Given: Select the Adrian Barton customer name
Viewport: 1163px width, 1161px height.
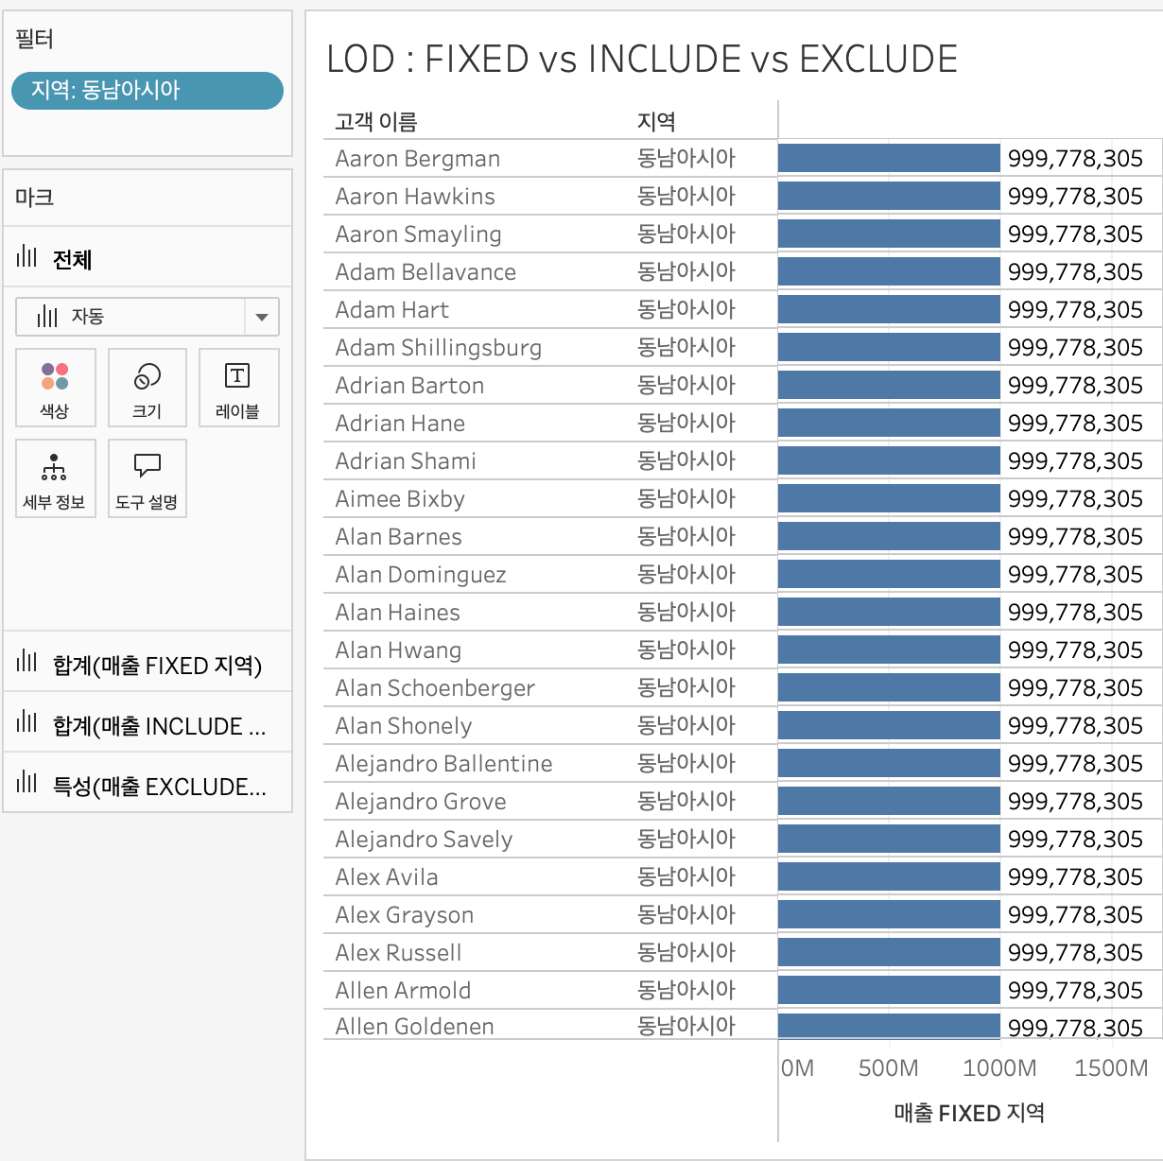Looking at the screenshot, I should [409, 386].
